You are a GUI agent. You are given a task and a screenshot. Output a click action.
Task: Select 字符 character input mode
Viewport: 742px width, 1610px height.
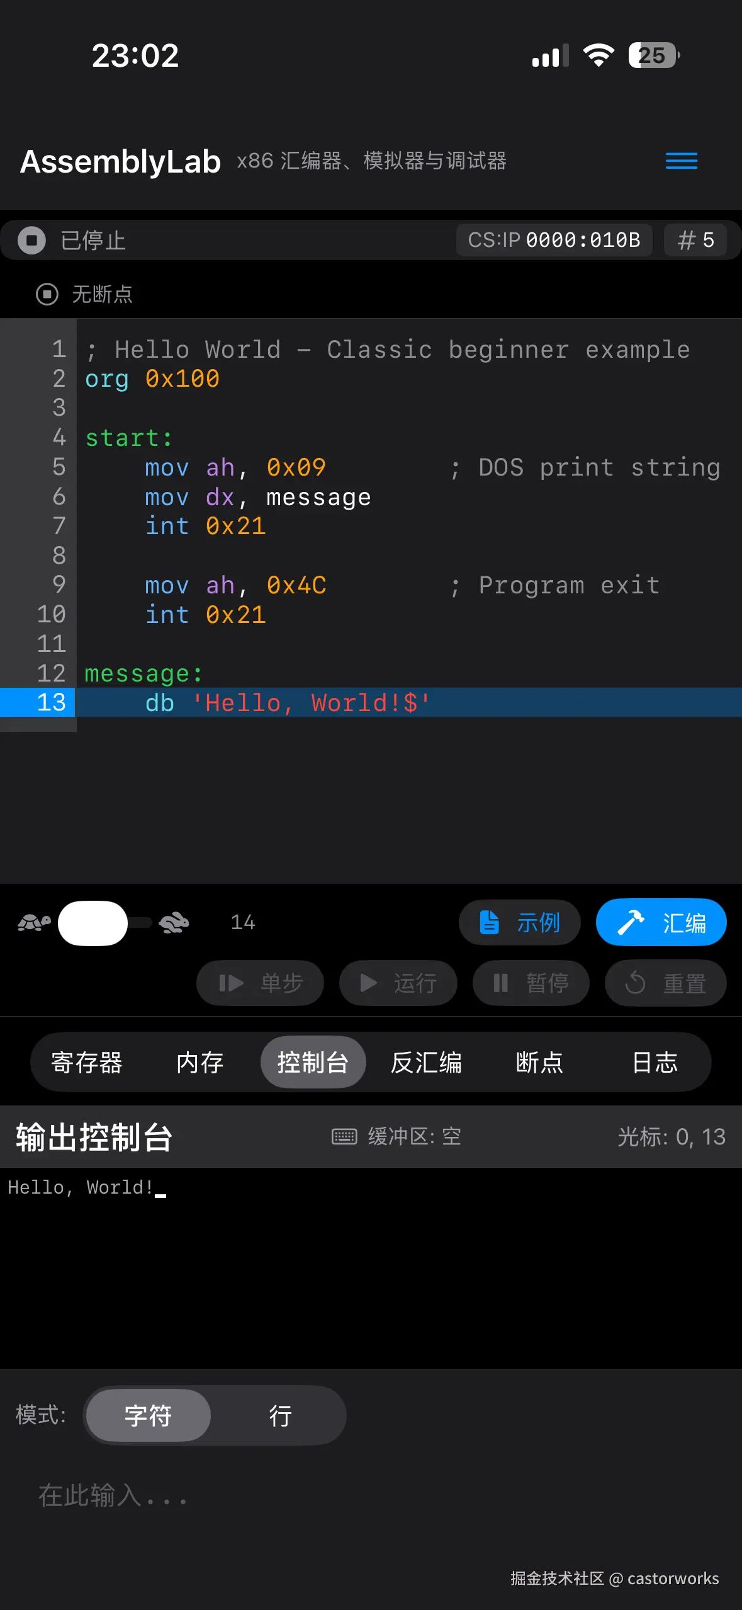click(x=149, y=1415)
